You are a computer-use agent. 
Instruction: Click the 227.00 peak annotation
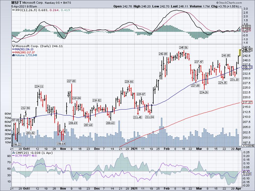click(71, 81)
